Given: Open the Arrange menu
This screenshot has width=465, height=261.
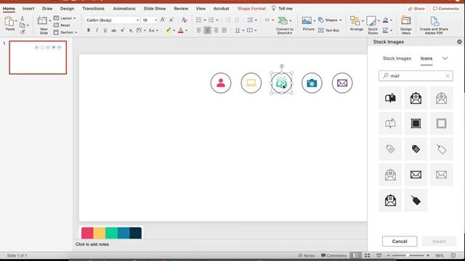Looking at the screenshot, I should click(x=356, y=24).
